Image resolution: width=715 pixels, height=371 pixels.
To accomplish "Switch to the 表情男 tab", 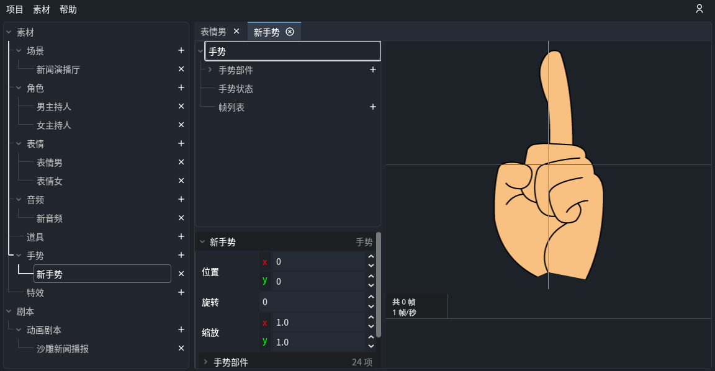I will [213, 30].
